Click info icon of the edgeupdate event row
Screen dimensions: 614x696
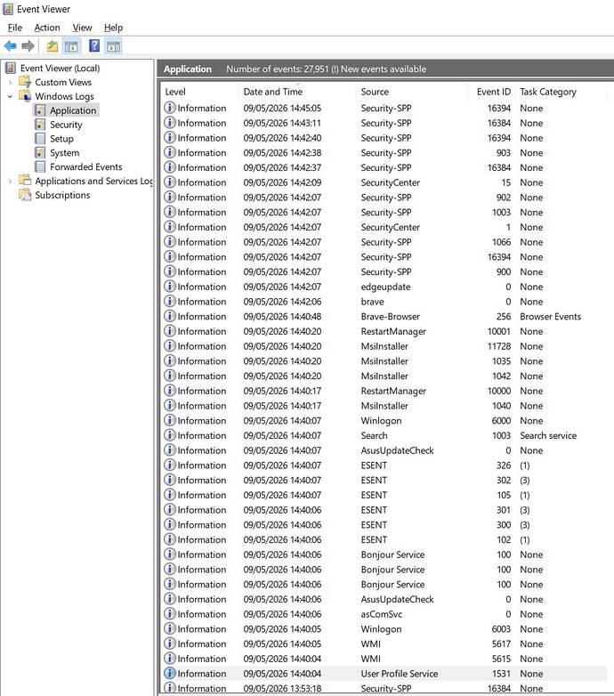pos(169,287)
